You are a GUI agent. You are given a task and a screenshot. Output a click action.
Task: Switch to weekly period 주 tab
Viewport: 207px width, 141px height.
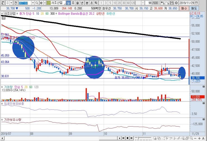73,3
